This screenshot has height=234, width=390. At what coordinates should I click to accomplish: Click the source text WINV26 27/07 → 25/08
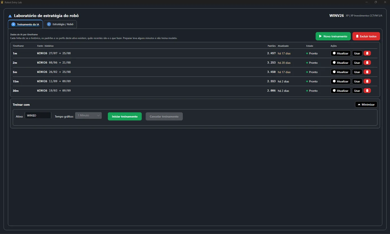click(x=54, y=53)
